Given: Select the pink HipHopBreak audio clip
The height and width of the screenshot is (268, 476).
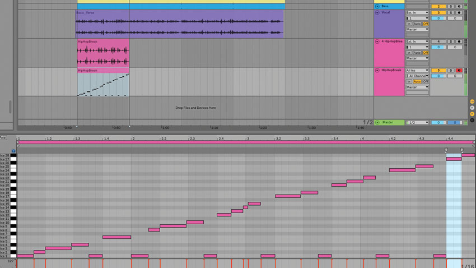Looking at the screenshot, I should point(103,53).
